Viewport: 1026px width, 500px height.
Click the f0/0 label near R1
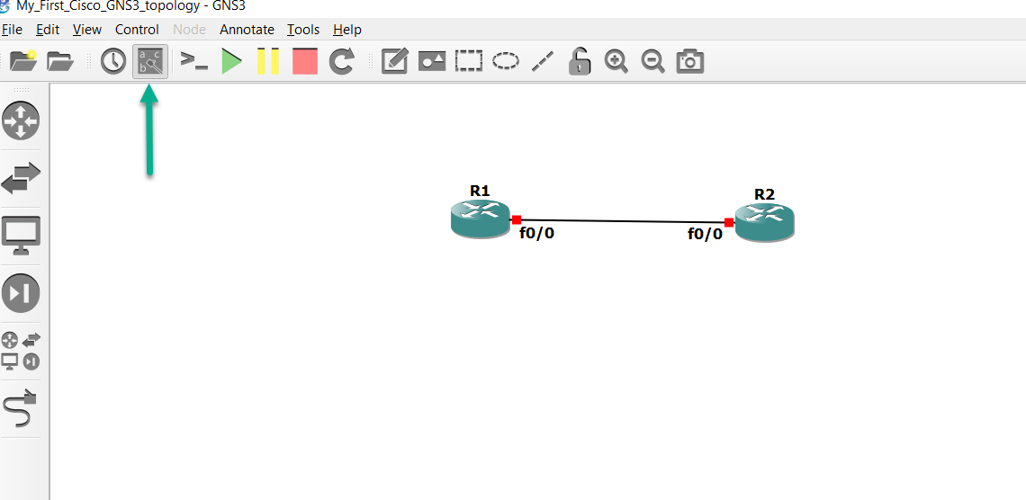(x=536, y=233)
